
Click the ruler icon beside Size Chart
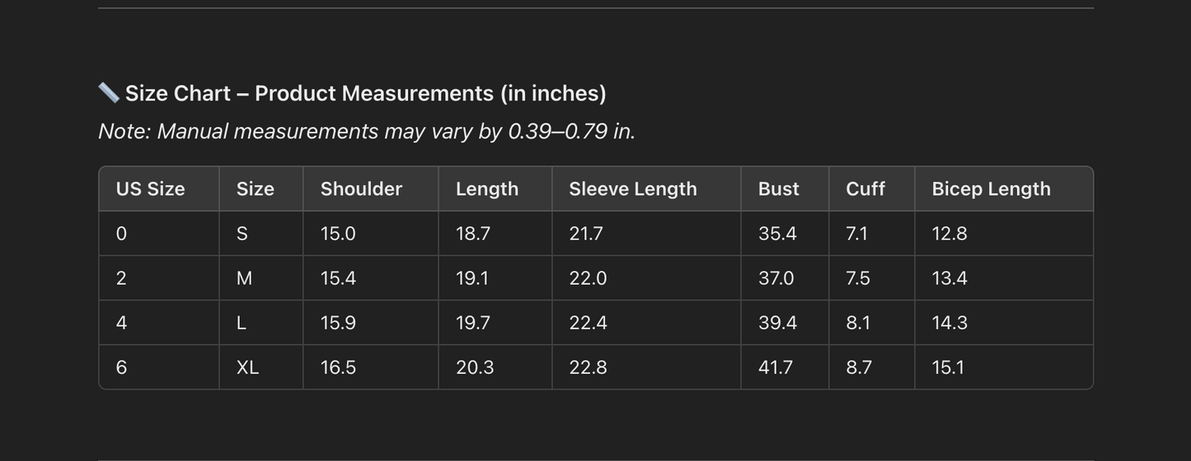coord(109,93)
